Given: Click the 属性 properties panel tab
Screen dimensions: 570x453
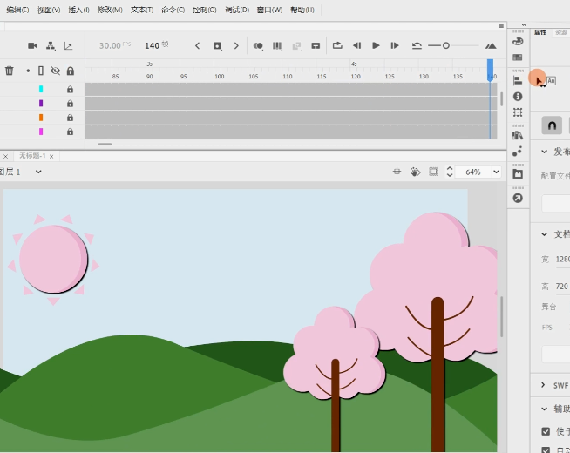Looking at the screenshot, I should [539, 31].
